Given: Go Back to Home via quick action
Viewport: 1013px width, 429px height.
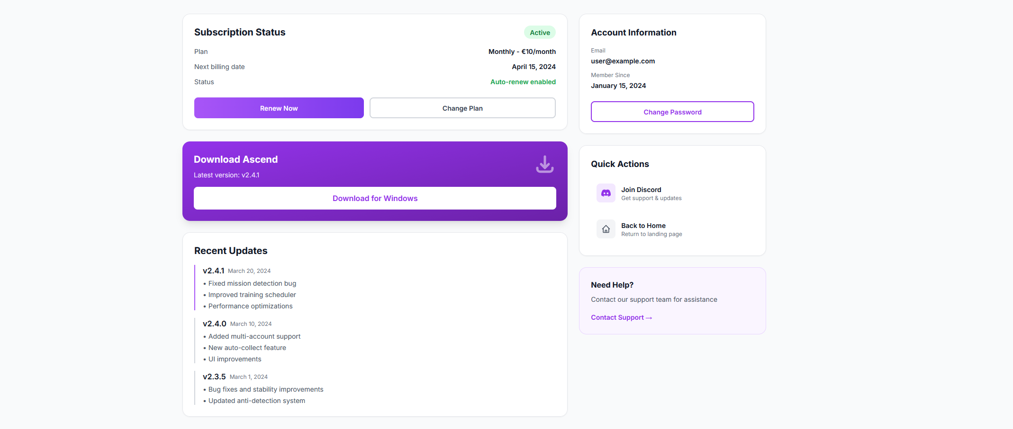Looking at the screenshot, I should tap(672, 229).
